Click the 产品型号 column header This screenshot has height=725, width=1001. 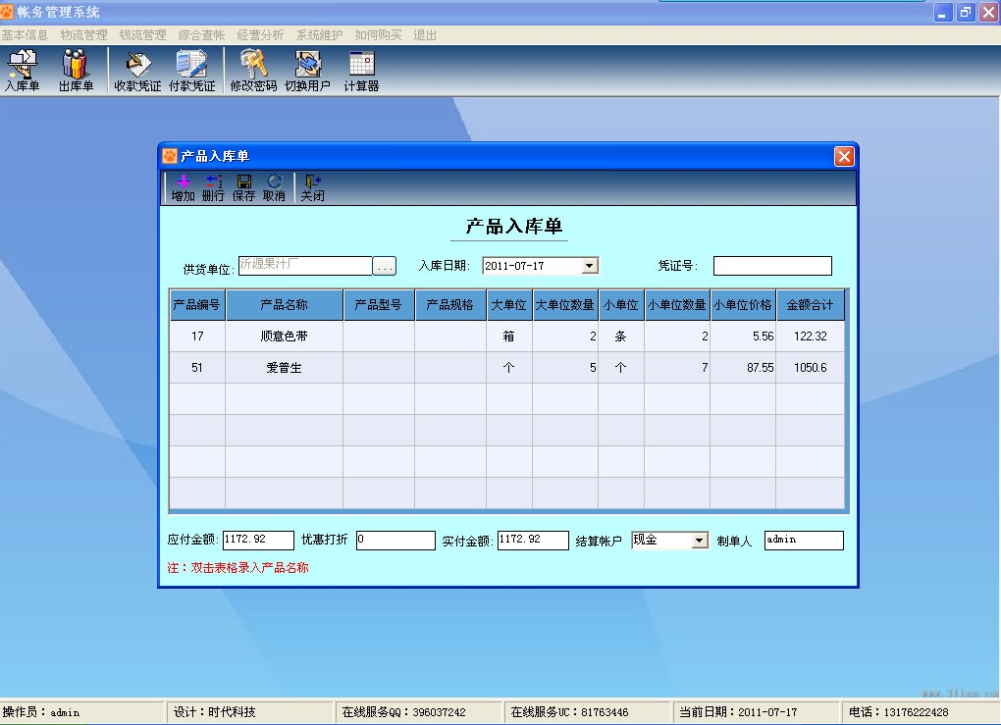pos(379,304)
